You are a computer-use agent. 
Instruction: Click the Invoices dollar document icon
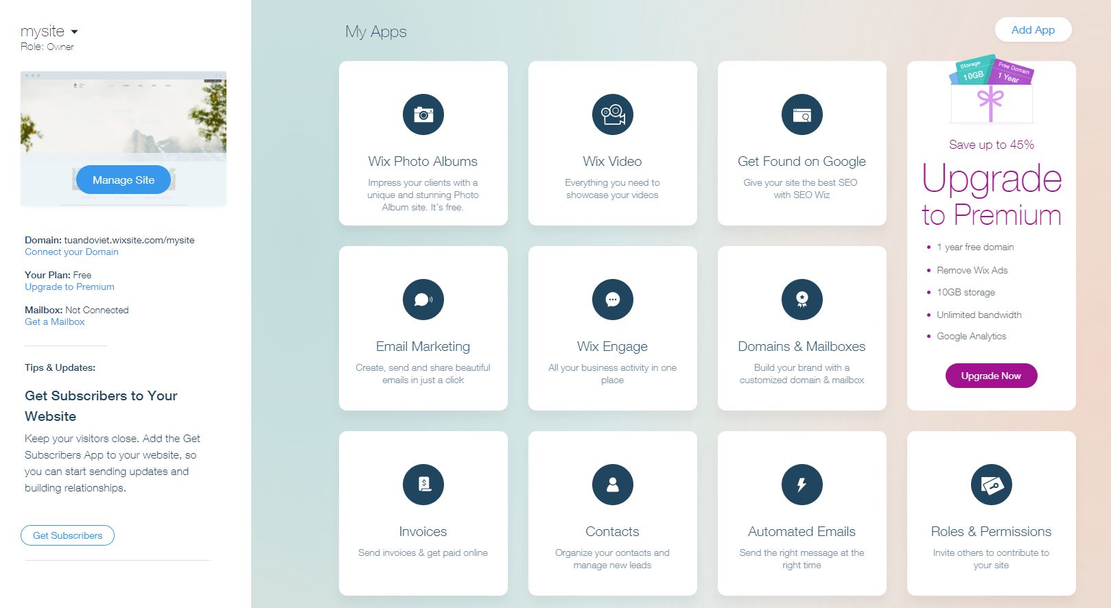pyautogui.click(x=423, y=485)
